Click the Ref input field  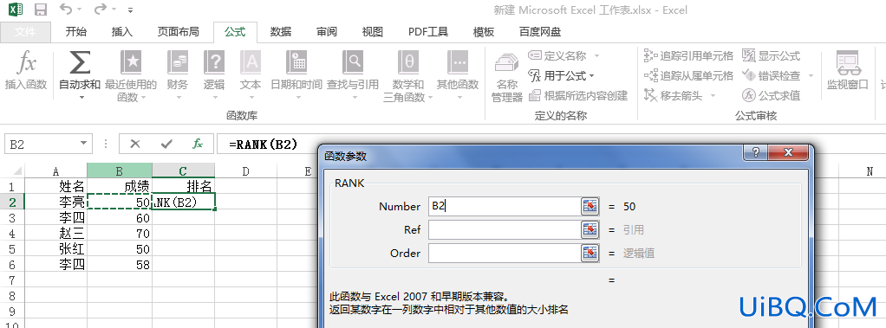[505, 229]
